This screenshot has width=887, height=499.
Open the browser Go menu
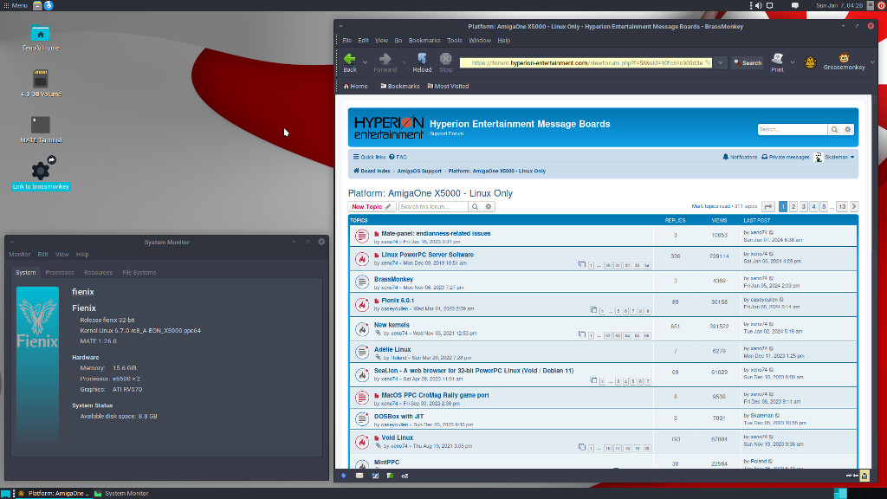(x=398, y=41)
